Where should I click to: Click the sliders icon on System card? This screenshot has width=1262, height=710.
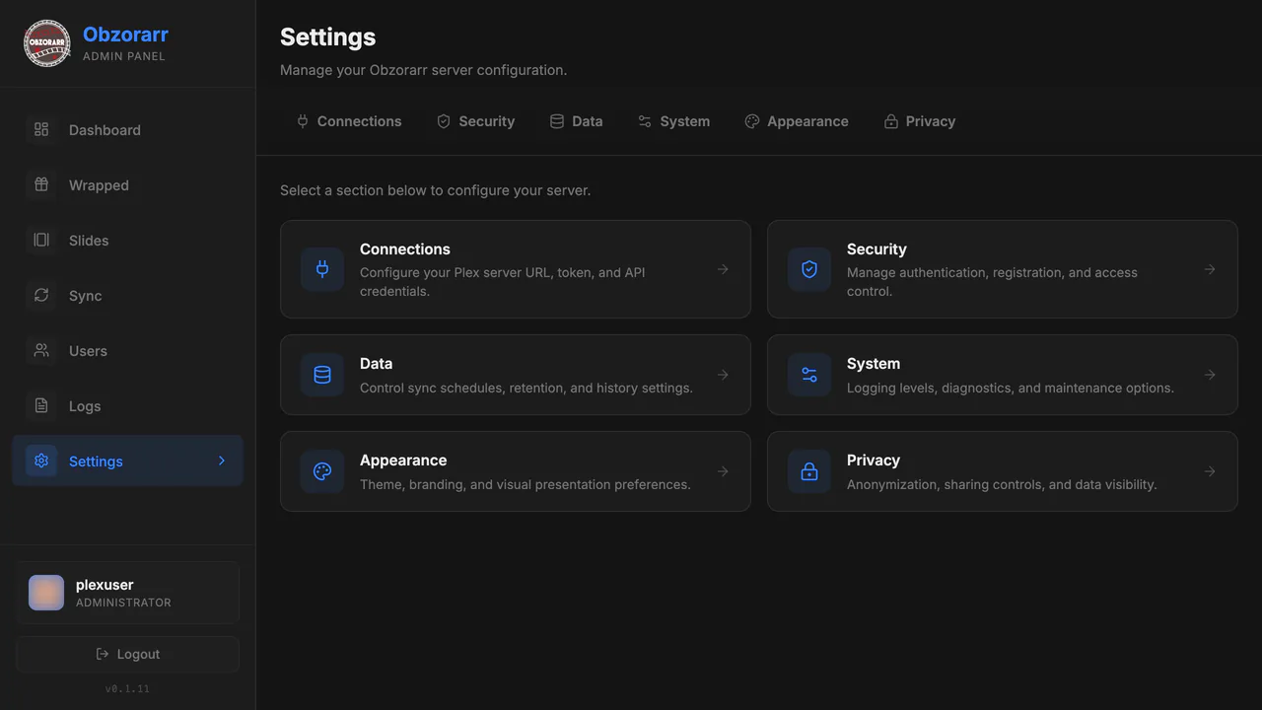809,375
